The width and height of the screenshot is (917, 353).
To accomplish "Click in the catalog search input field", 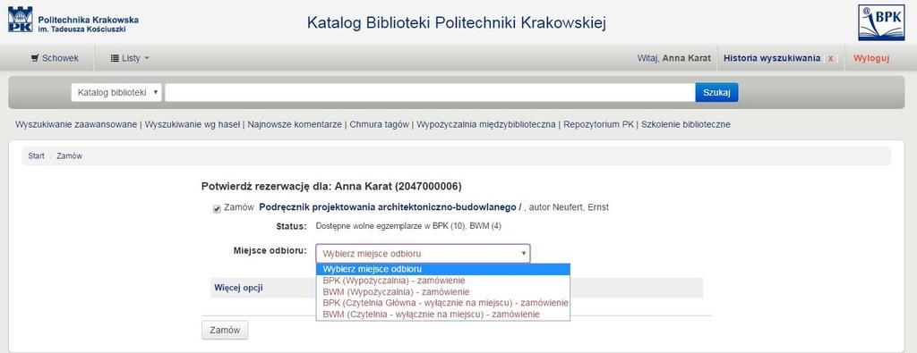I will (x=430, y=92).
